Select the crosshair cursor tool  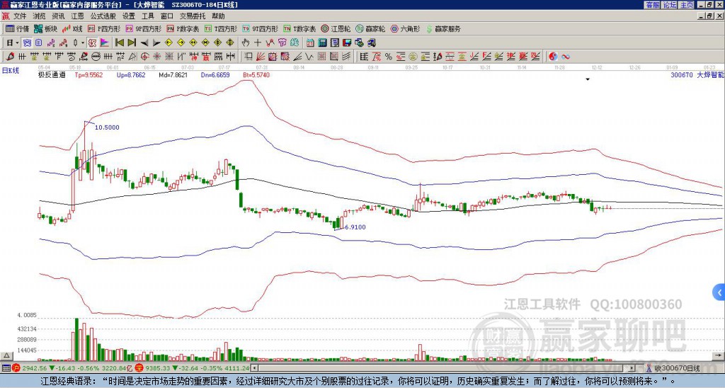pyautogui.click(x=258, y=43)
